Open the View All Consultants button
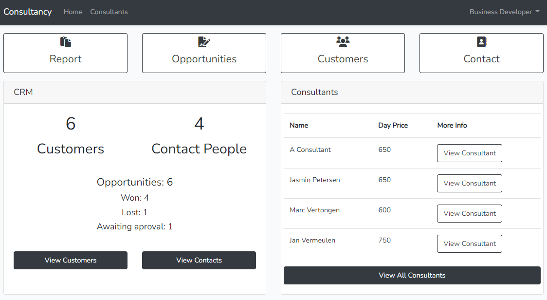 [412, 275]
